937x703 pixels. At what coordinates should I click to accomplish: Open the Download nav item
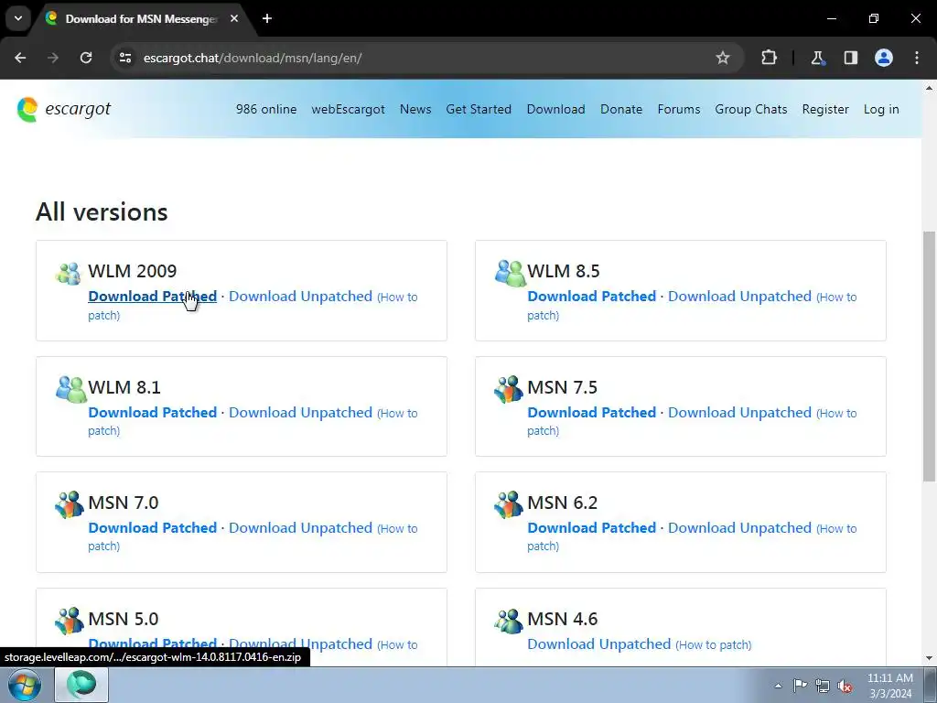[x=555, y=110]
